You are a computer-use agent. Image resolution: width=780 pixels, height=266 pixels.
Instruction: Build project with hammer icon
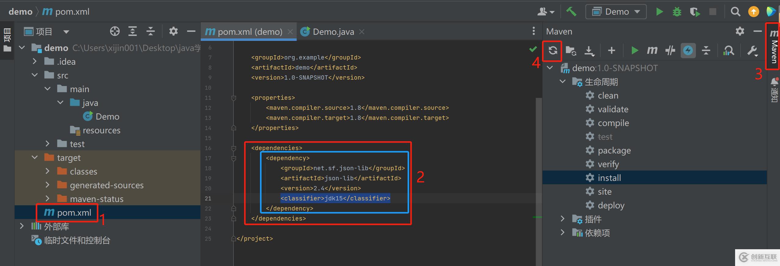click(x=571, y=12)
